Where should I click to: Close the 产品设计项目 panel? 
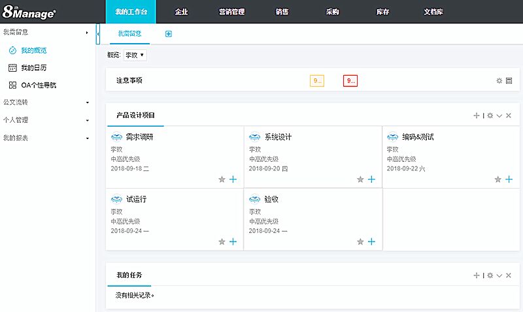click(x=509, y=116)
